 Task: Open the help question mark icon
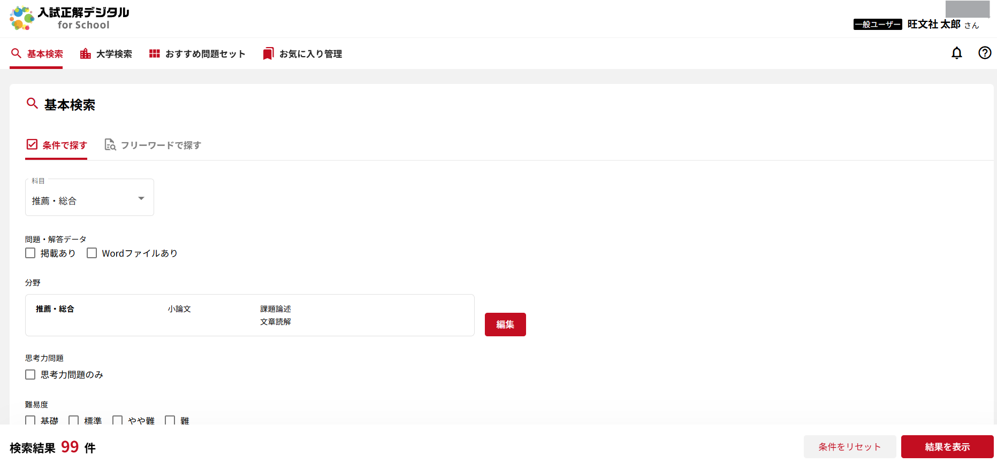point(985,53)
